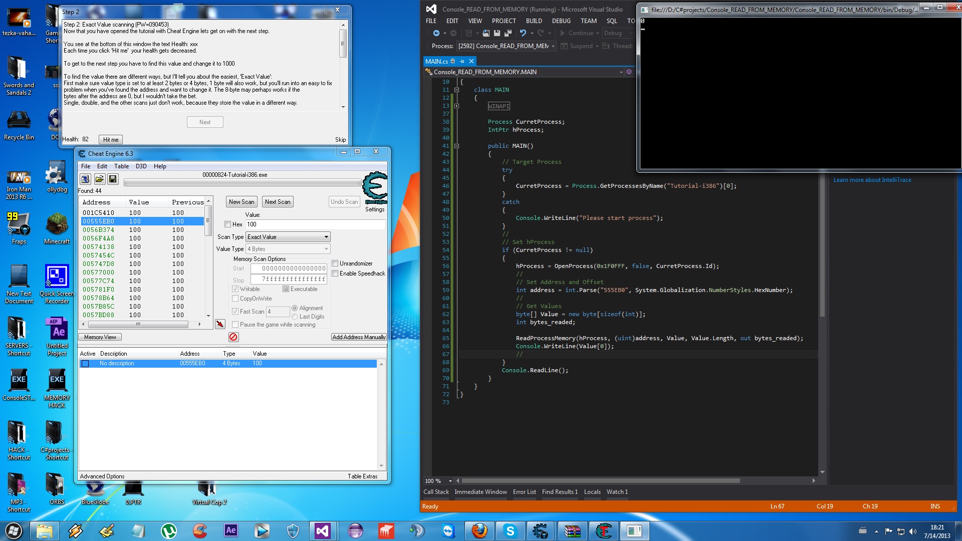Open the DEBUG menu in Visual Studio
Image resolution: width=962 pixels, height=541 pixels.
click(x=561, y=21)
